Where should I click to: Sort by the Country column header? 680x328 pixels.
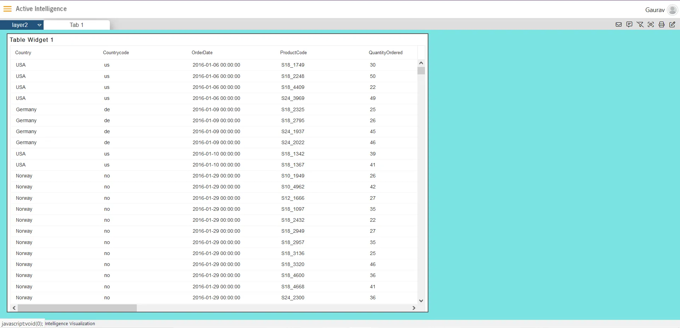(x=23, y=53)
